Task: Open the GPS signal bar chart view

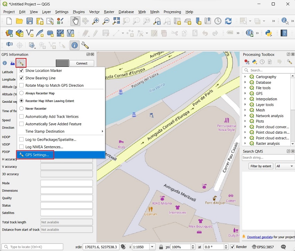Action: coord(13,63)
